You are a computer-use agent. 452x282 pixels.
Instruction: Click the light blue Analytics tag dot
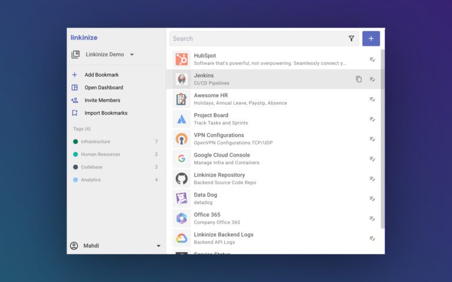75,180
